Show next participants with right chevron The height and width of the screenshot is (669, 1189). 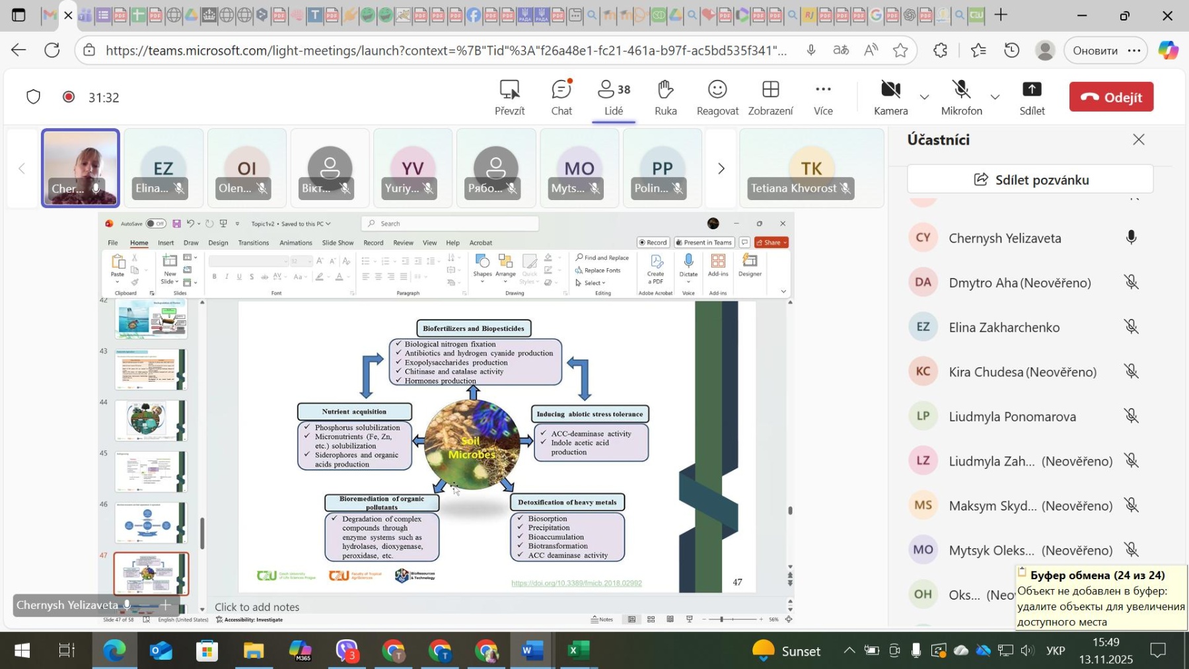(x=721, y=169)
